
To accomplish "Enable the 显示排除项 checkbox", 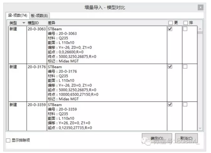I will [x=8, y=140].
